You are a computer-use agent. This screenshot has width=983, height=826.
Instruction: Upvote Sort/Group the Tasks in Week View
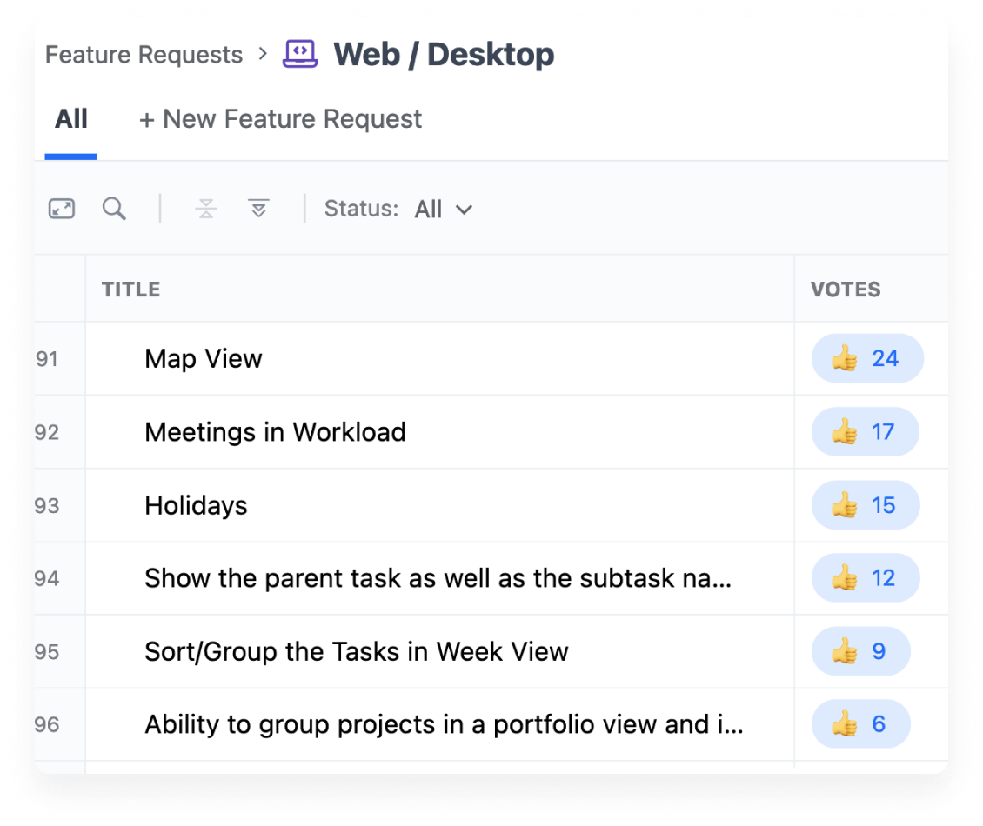(860, 651)
